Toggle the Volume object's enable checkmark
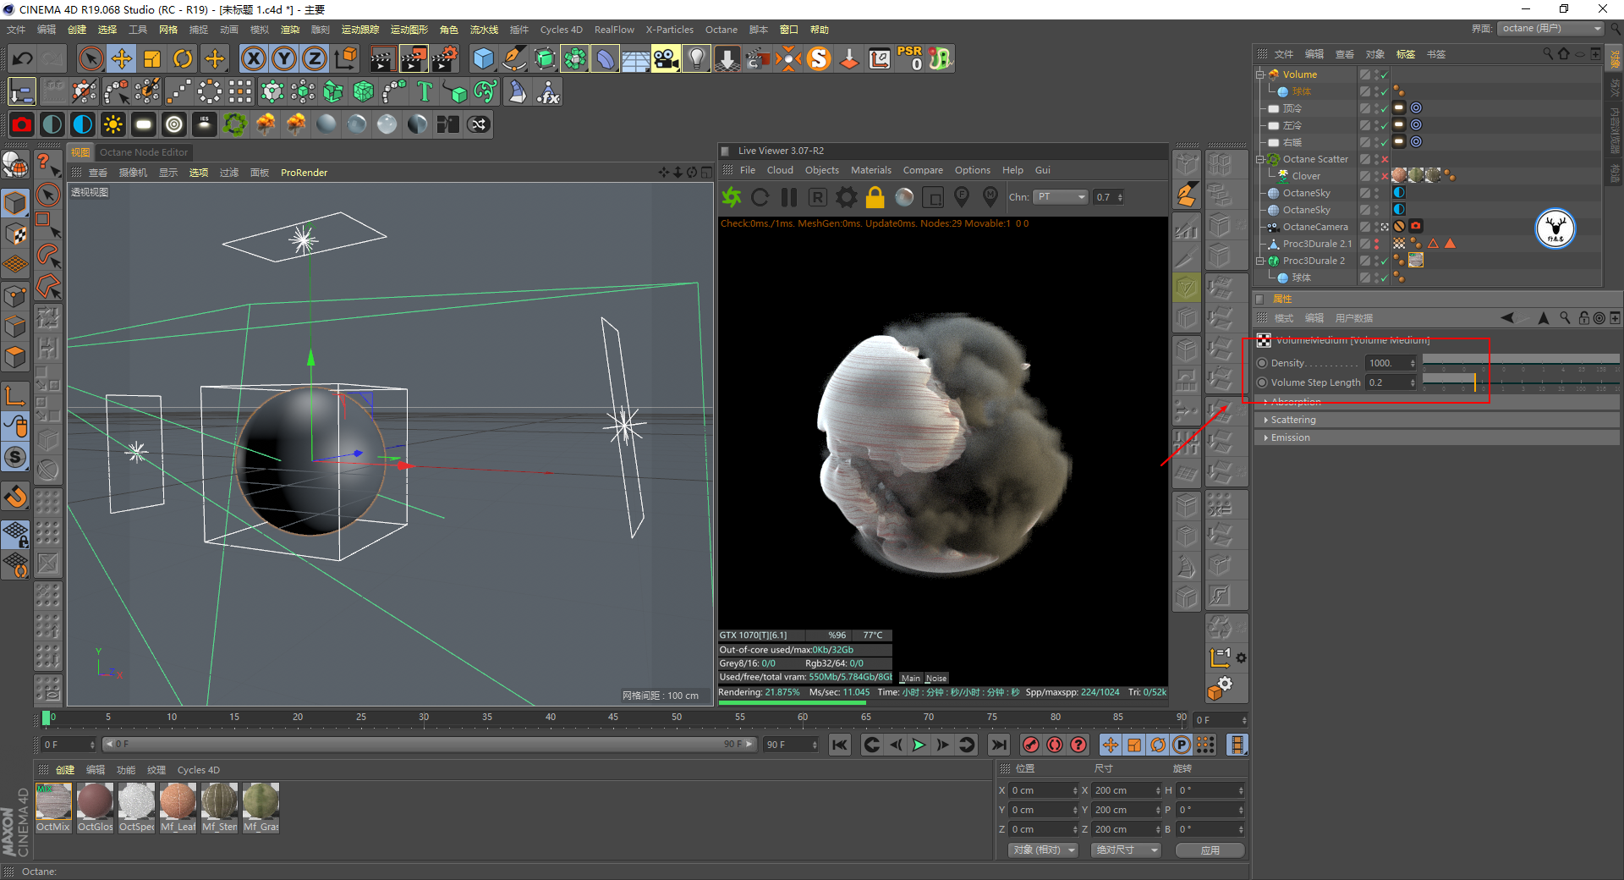The height and width of the screenshot is (880, 1624). (1384, 74)
